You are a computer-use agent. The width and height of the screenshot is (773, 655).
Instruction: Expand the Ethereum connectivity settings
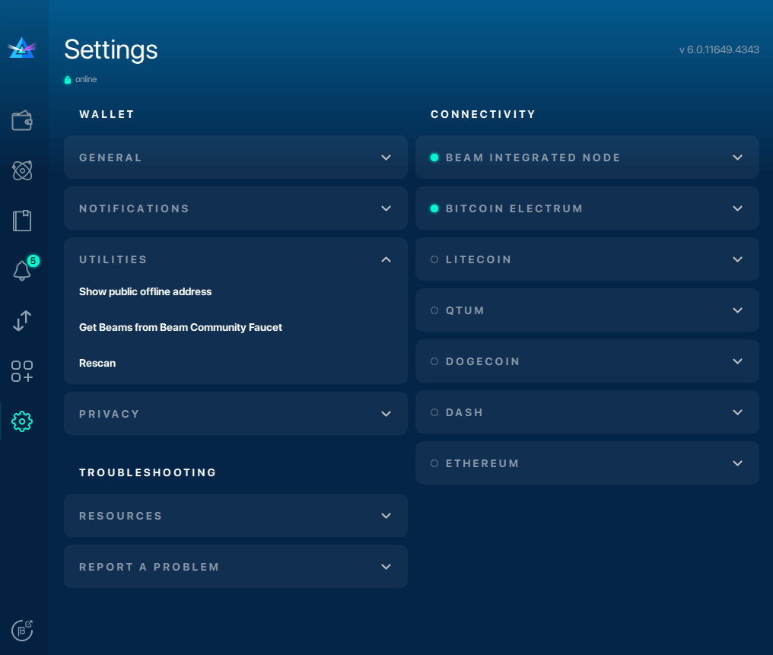pyautogui.click(x=587, y=463)
